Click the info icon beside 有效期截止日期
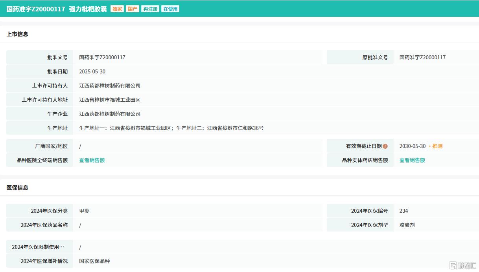479x272 pixels. click(x=385, y=146)
